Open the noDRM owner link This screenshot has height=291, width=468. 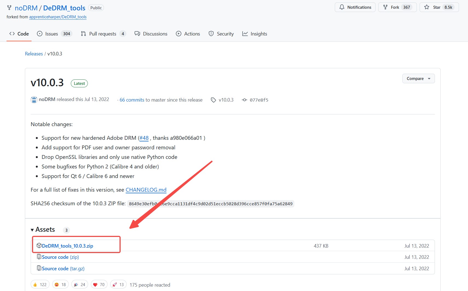pos(26,8)
